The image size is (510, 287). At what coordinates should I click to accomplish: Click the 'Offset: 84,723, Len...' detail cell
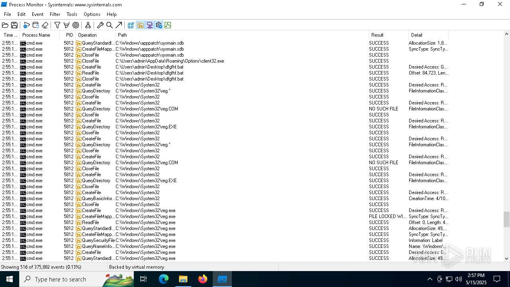[x=428, y=73]
